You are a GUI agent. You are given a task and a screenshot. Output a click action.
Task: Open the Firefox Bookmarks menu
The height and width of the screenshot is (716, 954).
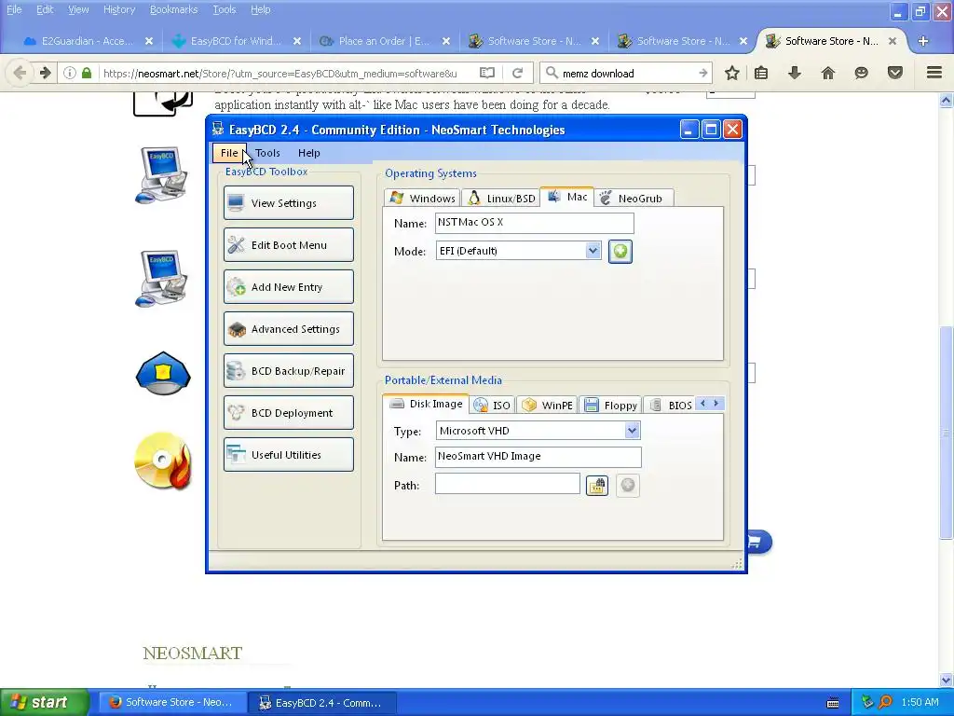coord(173,9)
